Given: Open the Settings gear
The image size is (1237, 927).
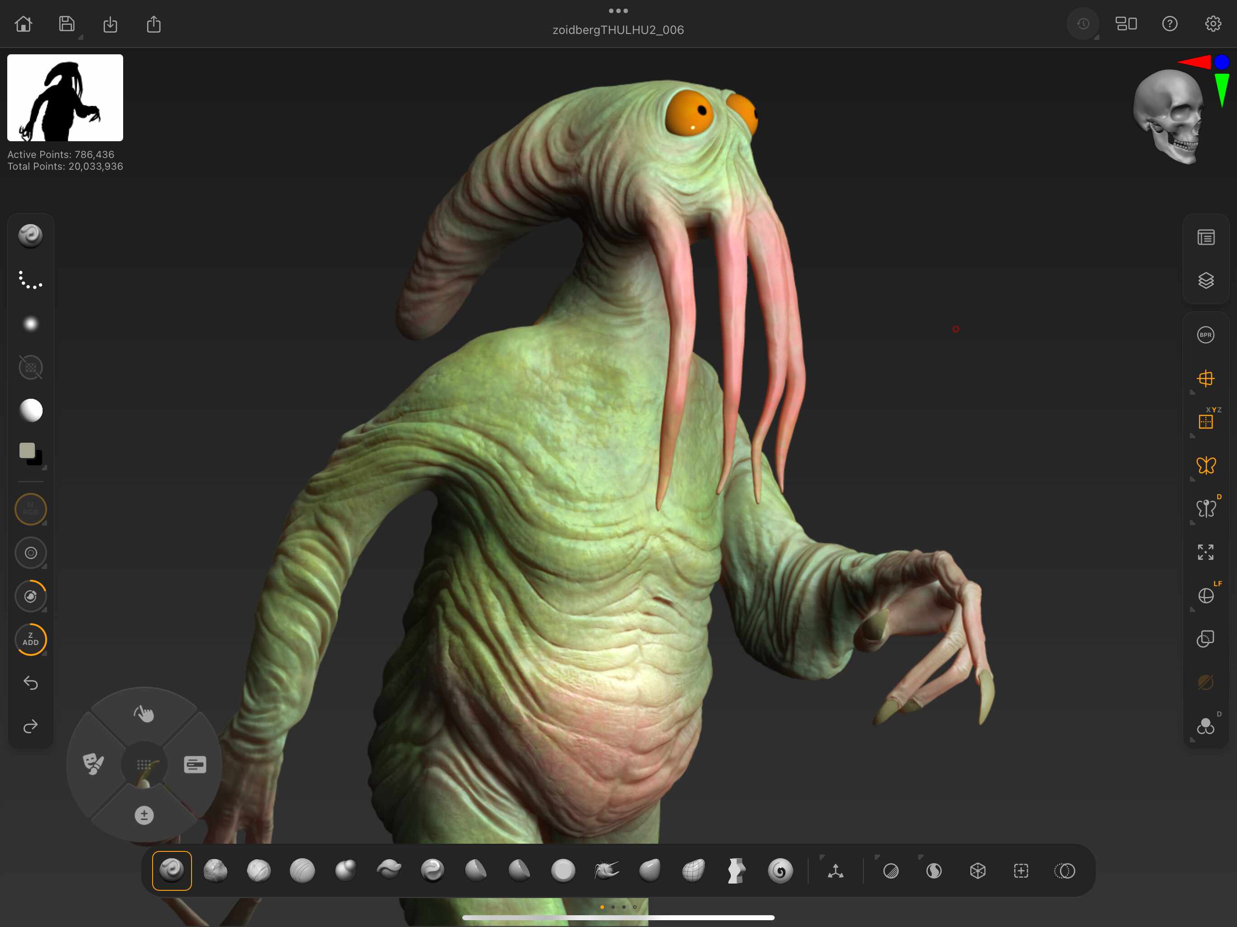Looking at the screenshot, I should [x=1213, y=24].
